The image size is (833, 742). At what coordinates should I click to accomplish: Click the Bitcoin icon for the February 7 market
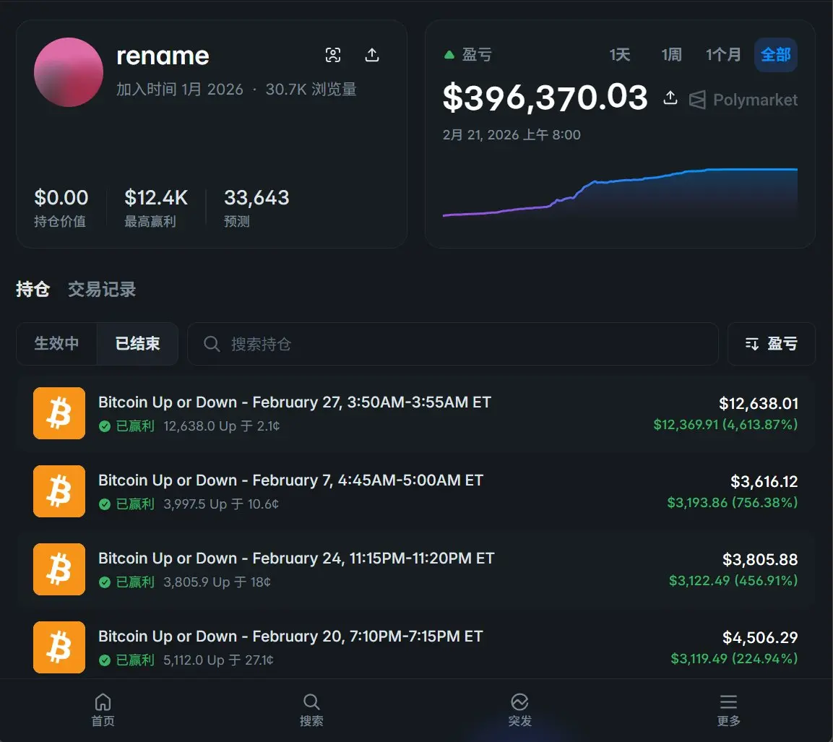(59, 491)
